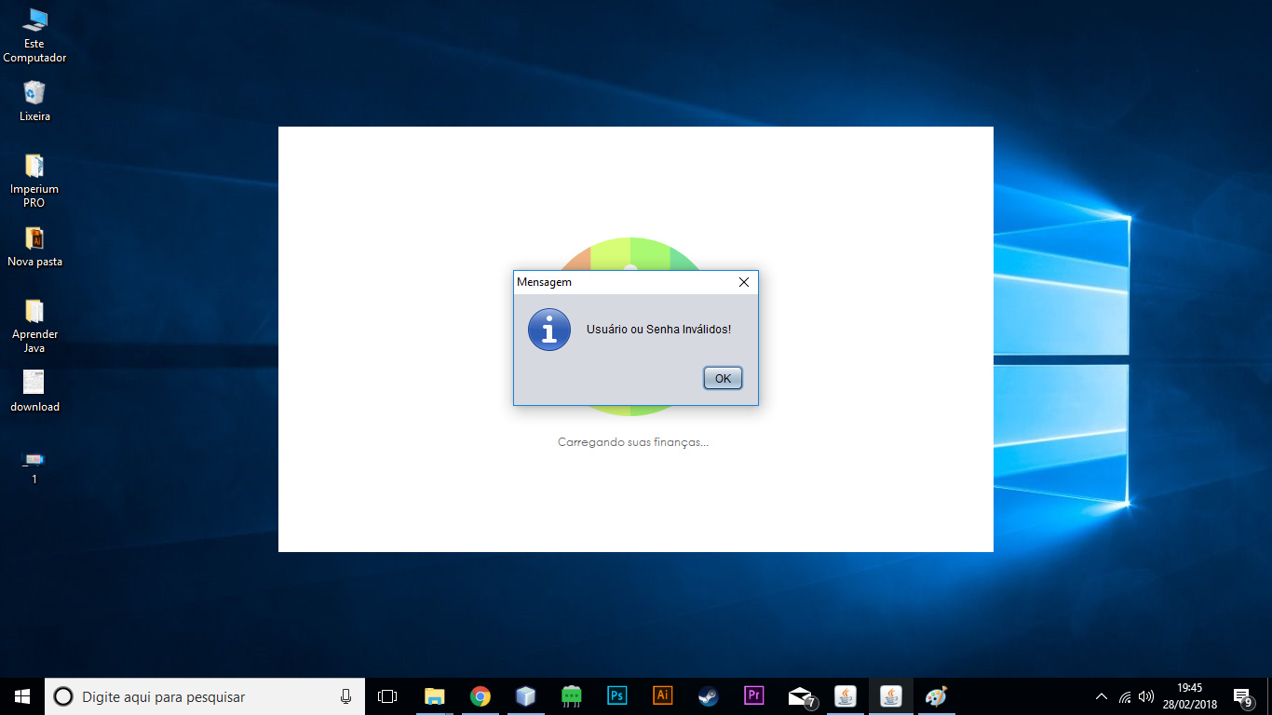Select the Aprender Java folder
1272x715 pixels.
pos(34,326)
